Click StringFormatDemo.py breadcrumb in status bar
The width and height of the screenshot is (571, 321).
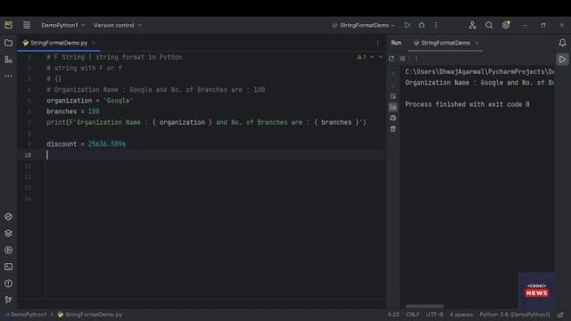click(x=89, y=315)
